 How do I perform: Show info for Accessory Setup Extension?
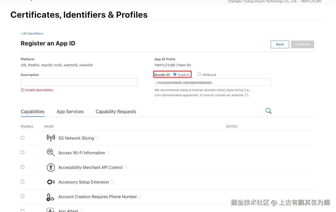click(112, 182)
